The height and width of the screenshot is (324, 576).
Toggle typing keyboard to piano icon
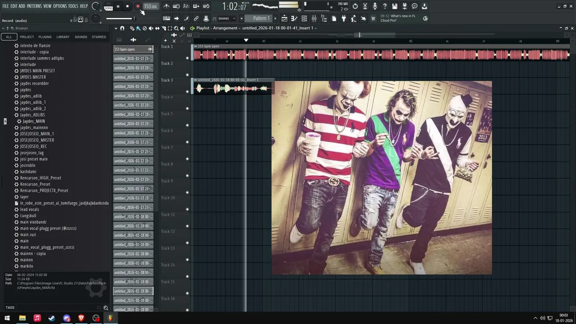coord(166,18)
